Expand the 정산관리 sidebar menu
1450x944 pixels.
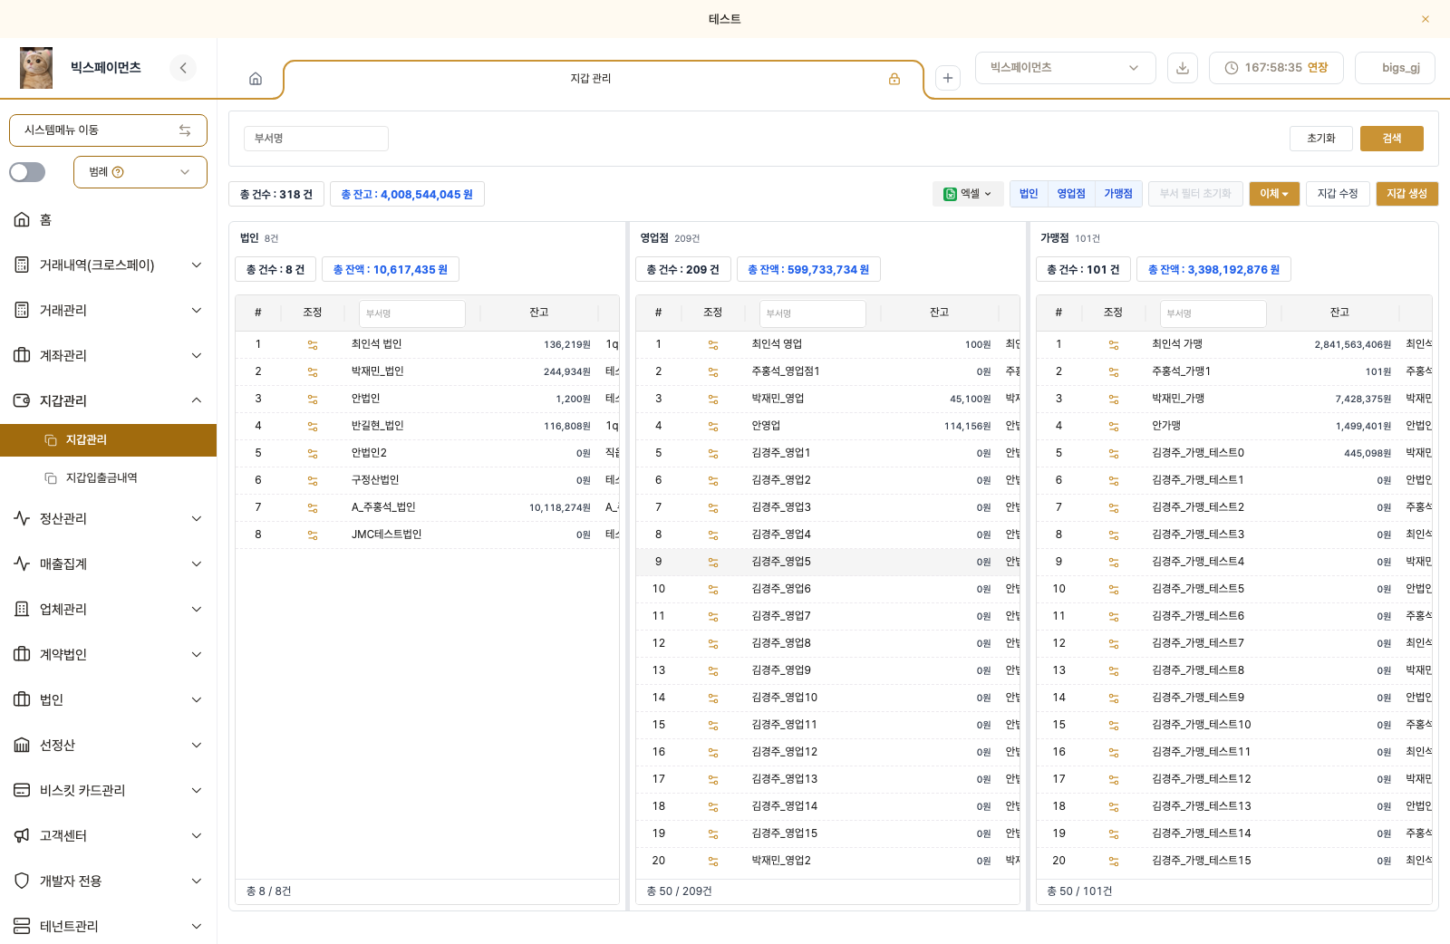click(x=108, y=518)
